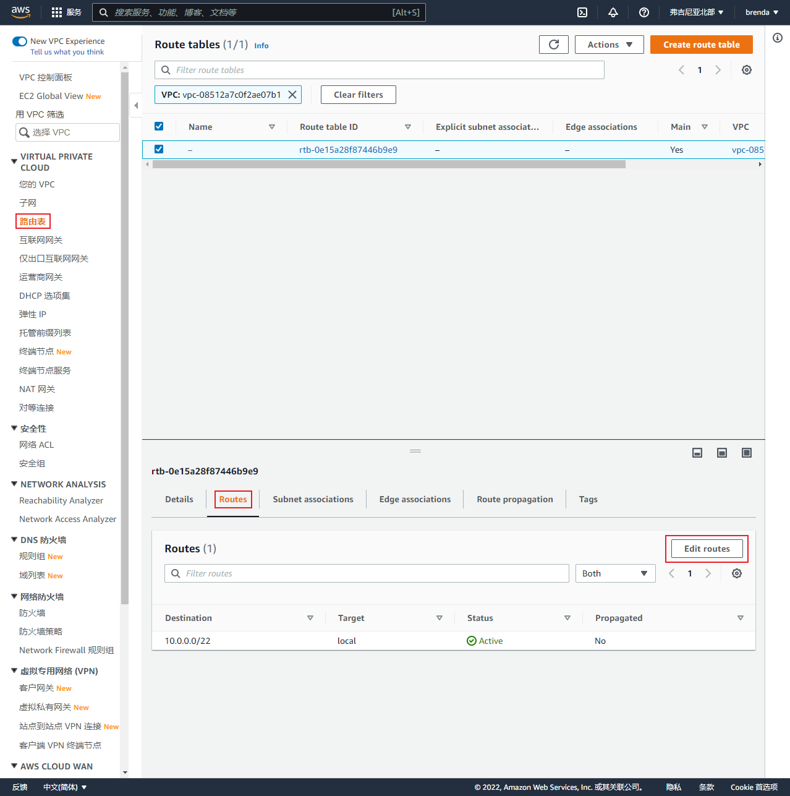Switch to the Routes tab

click(233, 499)
